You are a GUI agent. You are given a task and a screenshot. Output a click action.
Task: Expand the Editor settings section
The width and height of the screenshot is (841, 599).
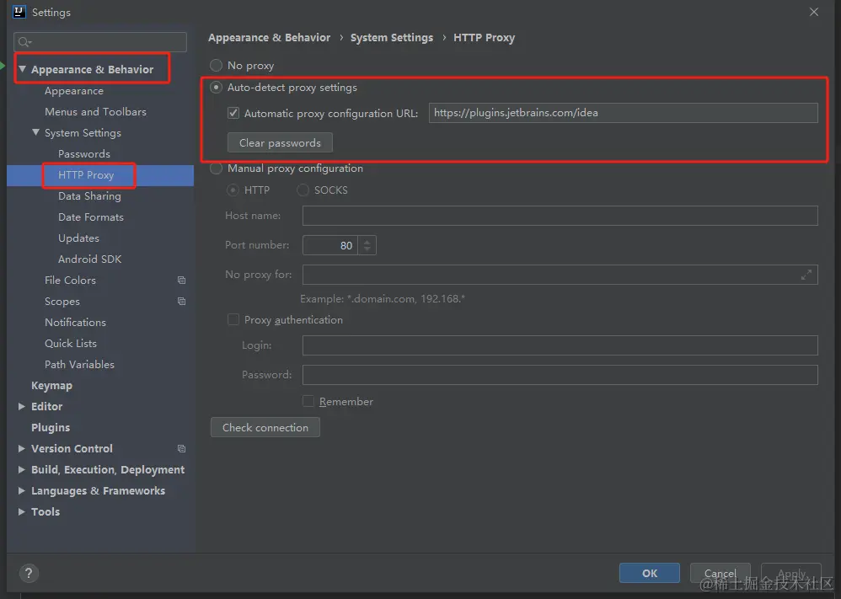coord(21,406)
